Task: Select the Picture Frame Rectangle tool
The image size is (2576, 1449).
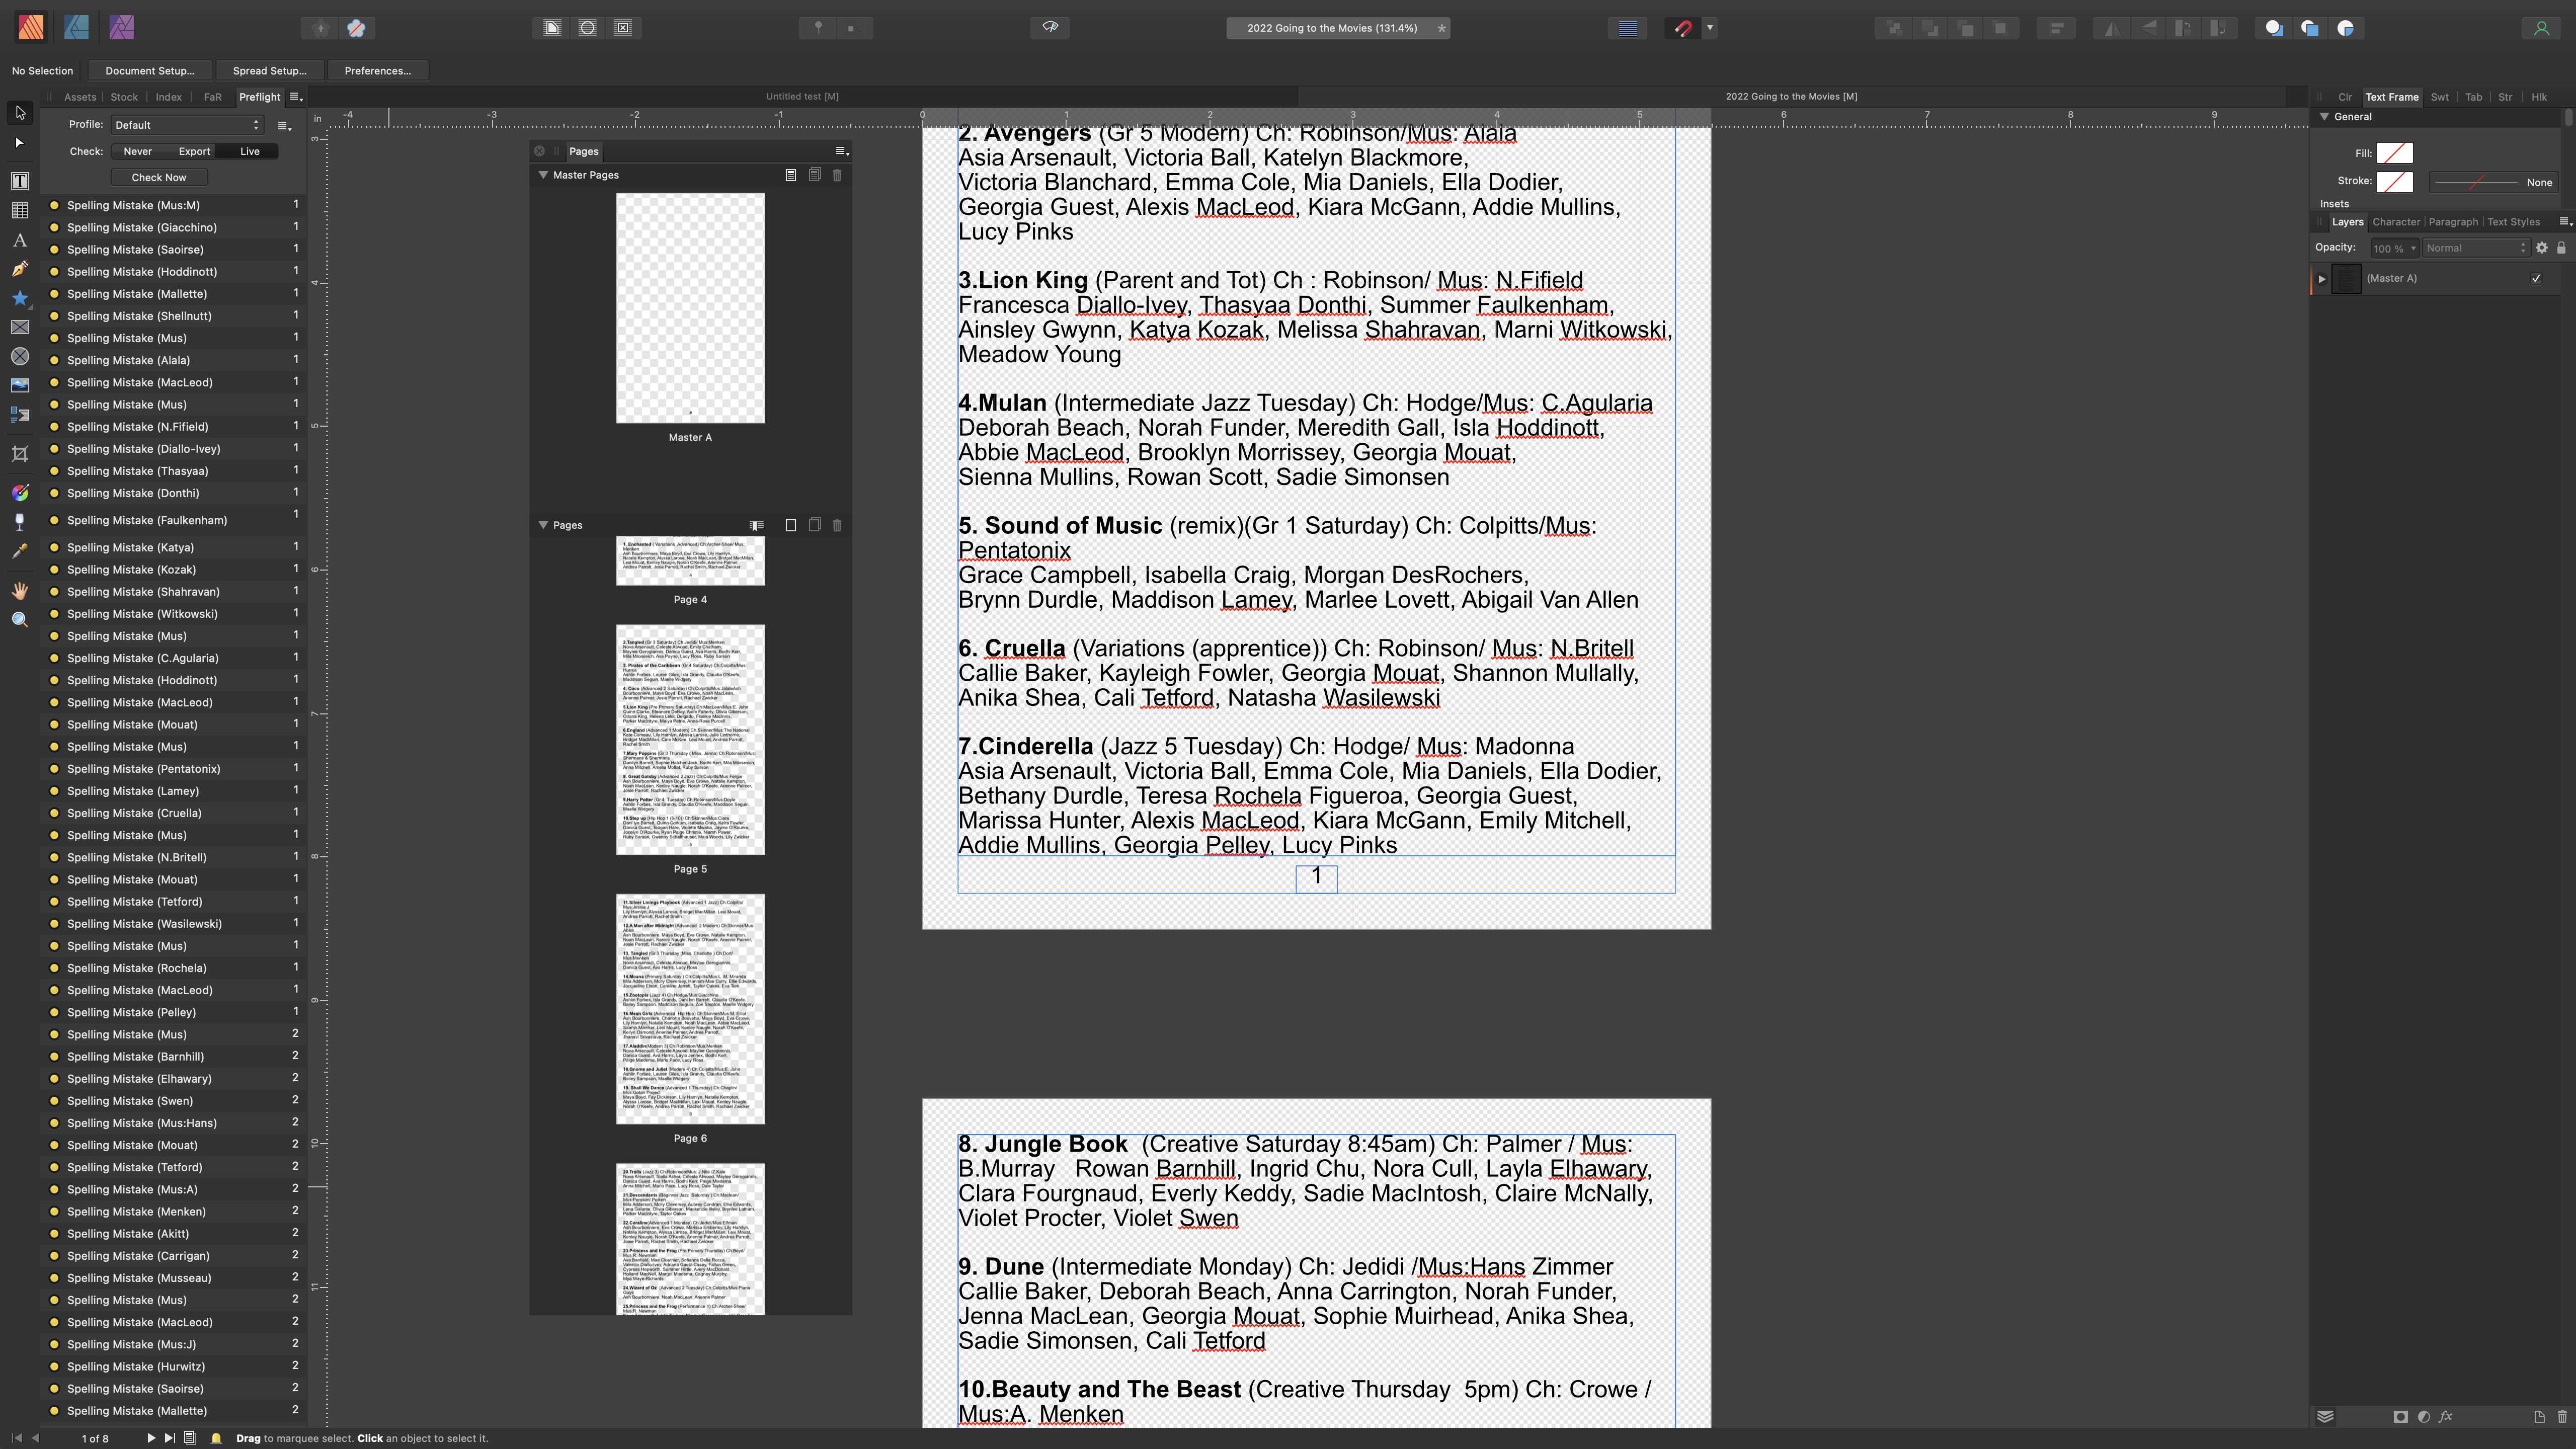Action: pos(19,327)
